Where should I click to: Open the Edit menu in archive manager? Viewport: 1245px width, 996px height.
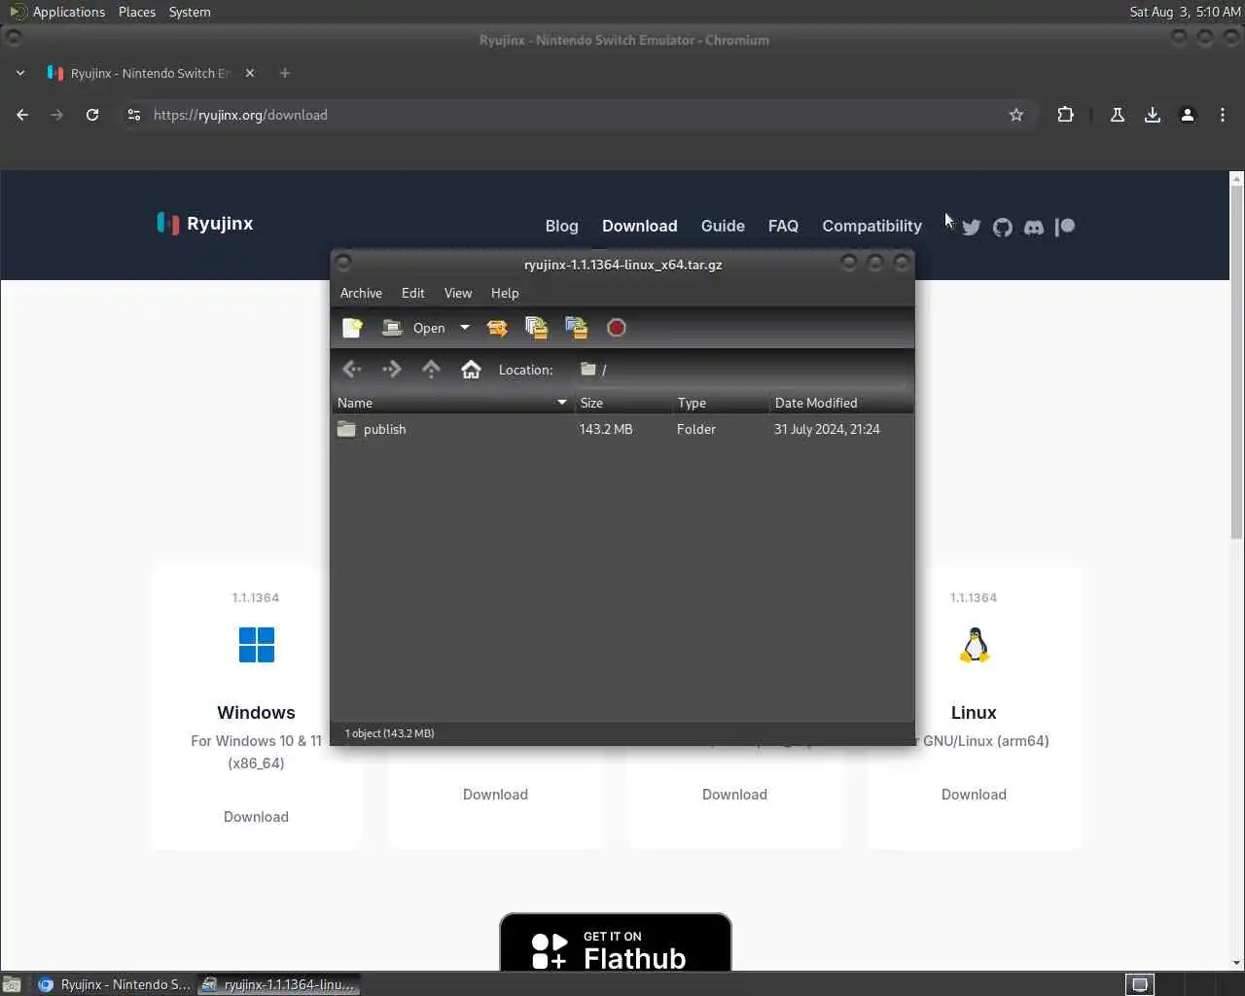point(413,293)
